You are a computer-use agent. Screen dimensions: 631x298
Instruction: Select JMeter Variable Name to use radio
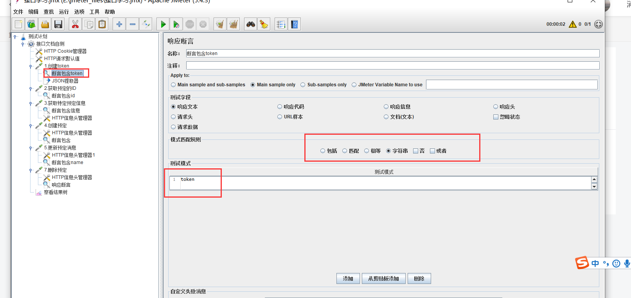(387, 85)
